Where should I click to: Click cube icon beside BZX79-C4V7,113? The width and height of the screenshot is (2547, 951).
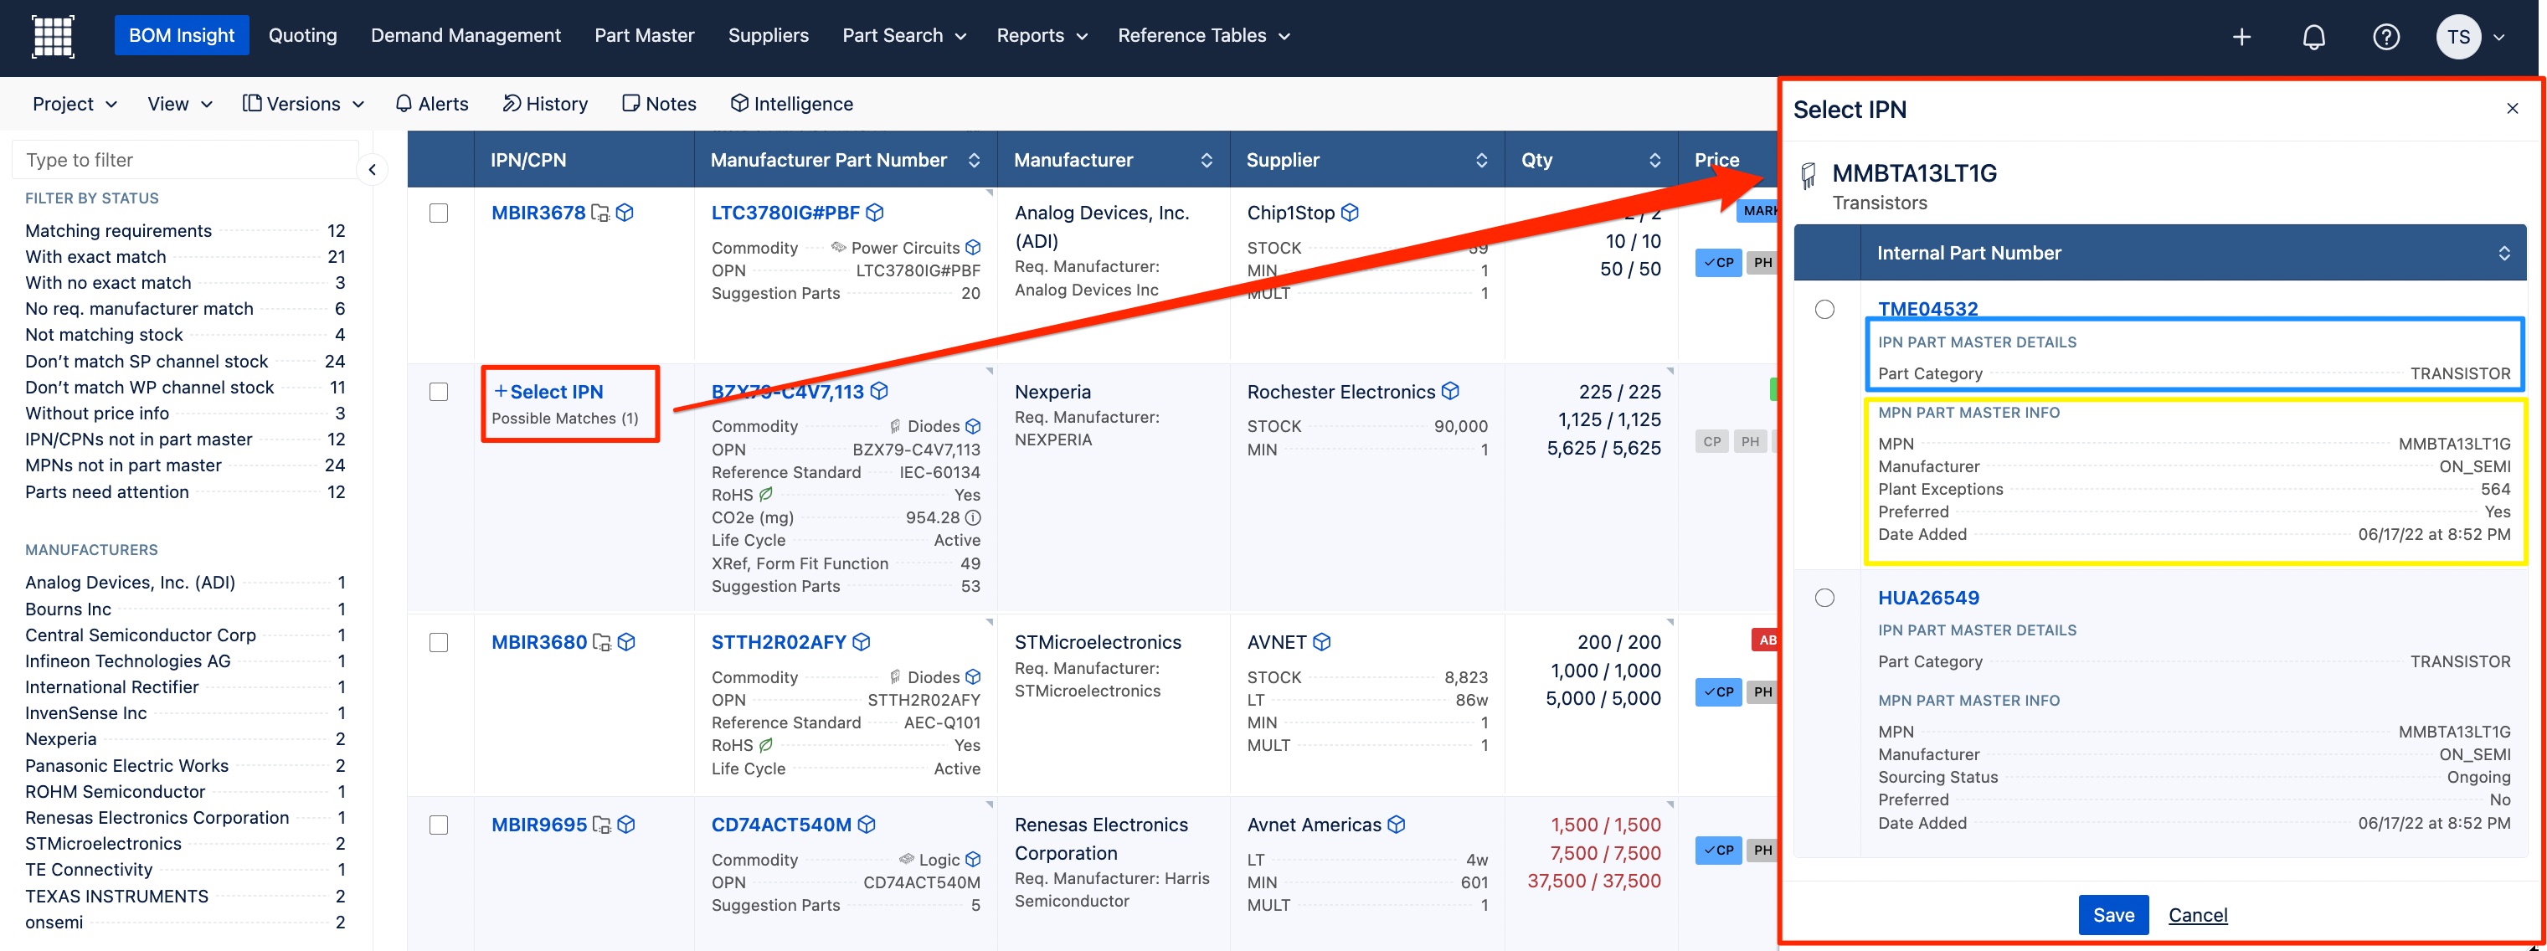pos(879,392)
